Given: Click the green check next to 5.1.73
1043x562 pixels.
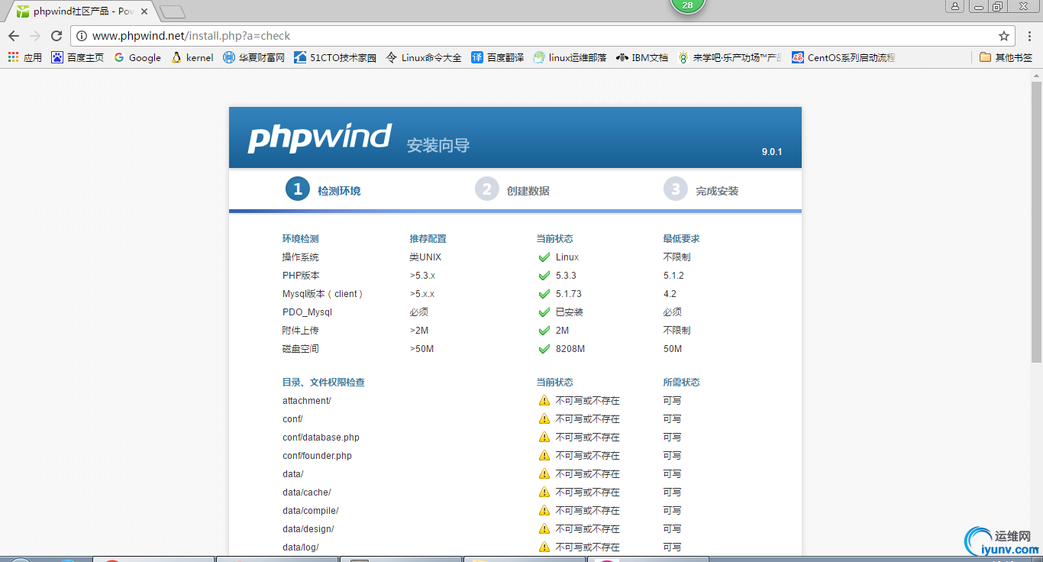Looking at the screenshot, I should click(544, 294).
